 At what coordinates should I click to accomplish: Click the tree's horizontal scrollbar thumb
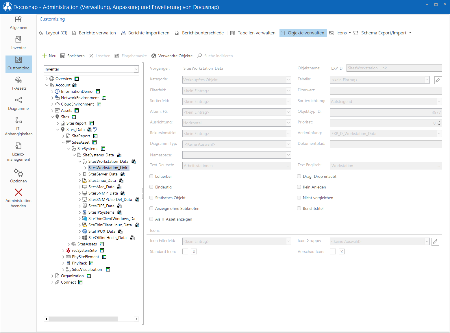pyautogui.click(x=83, y=319)
